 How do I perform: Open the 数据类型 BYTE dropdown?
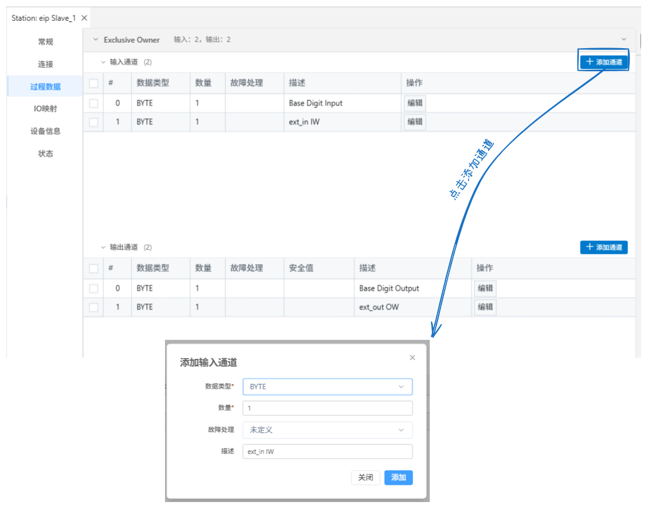[327, 387]
